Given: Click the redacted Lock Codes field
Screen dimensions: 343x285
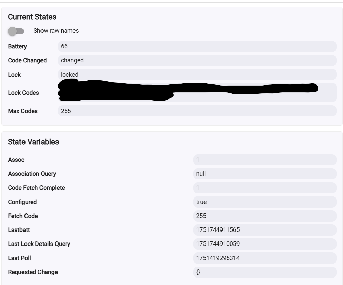Looking at the screenshot, I should pyautogui.click(x=197, y=92).
